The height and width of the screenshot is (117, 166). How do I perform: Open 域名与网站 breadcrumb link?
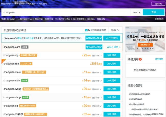(19, 4)
